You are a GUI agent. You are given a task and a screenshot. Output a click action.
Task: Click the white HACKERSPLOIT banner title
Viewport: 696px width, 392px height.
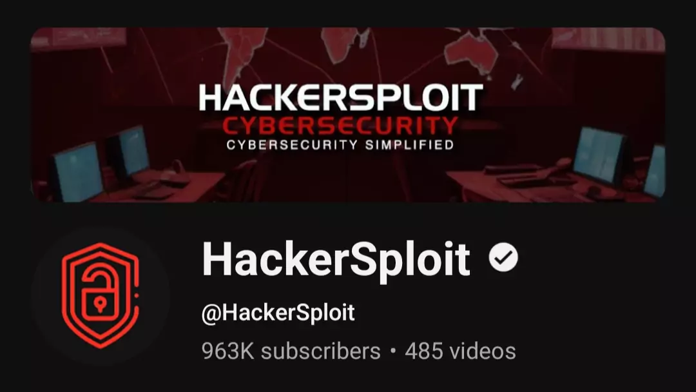pos(341,97)
